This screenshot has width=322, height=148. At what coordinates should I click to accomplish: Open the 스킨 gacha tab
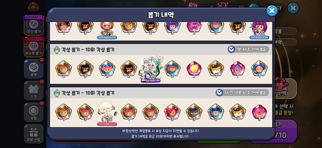coord(34,90)
